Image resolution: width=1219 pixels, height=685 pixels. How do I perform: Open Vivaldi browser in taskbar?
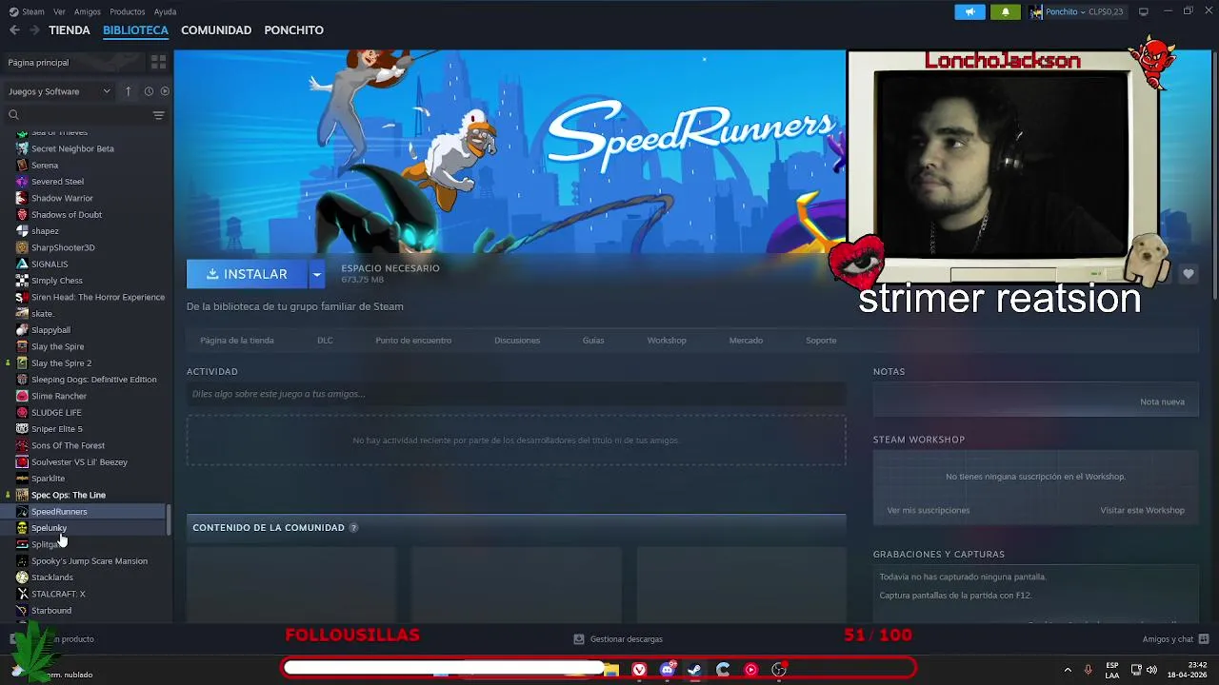click(x=639, y=670)
